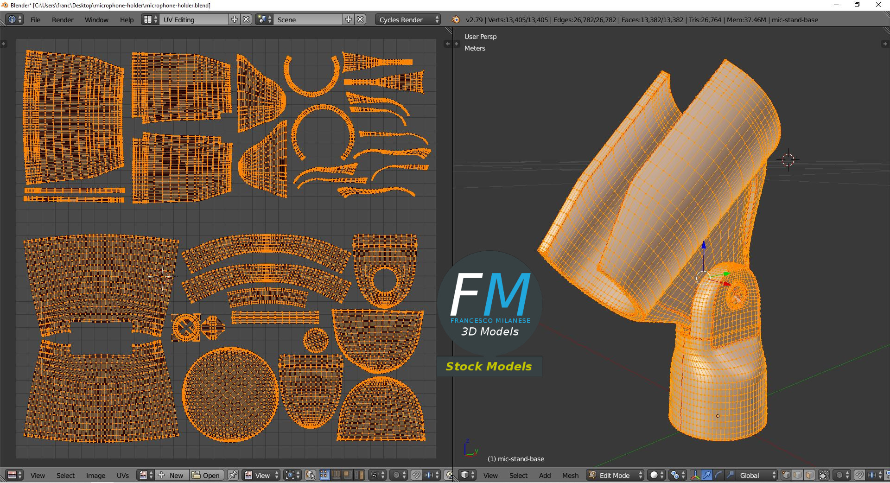Screen dimensions: 890x483
Task: Select the scale manipulator icon
Action: click(730, 475)
